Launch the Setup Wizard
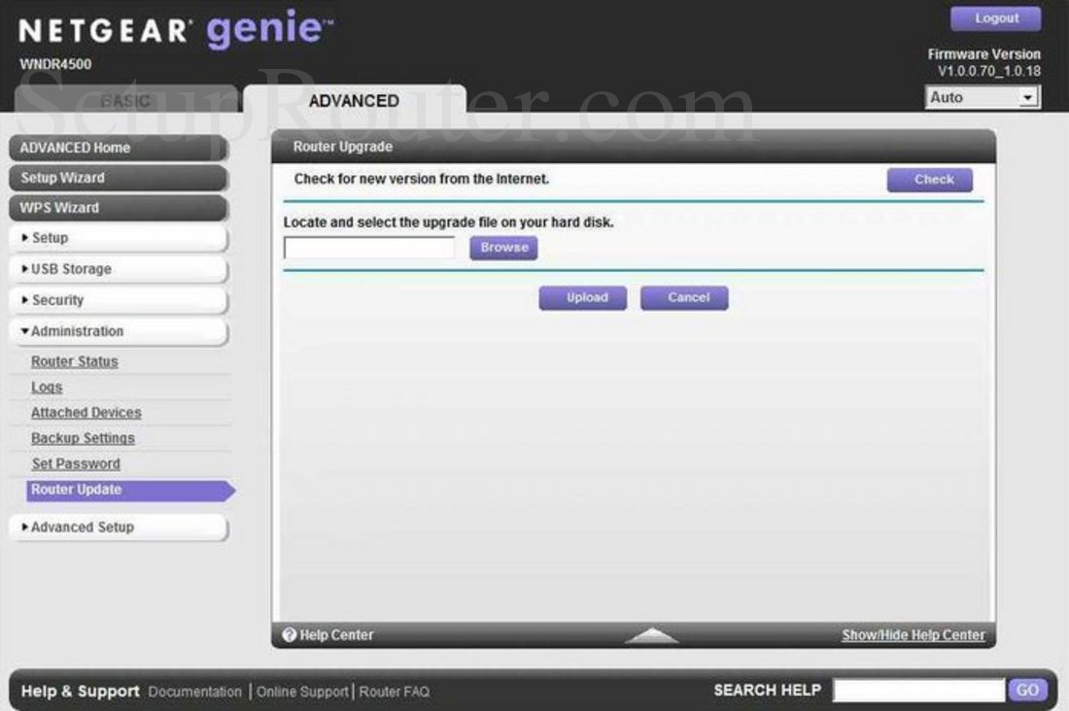The height and width of the screenshot is (711, 1069). (118, 178)
